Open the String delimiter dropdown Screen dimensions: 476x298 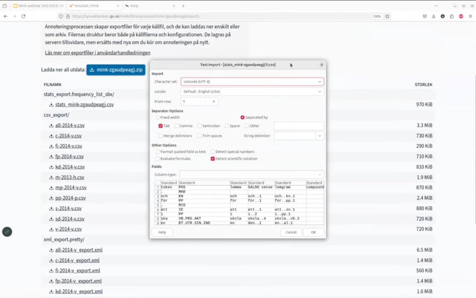click(320, 136)
